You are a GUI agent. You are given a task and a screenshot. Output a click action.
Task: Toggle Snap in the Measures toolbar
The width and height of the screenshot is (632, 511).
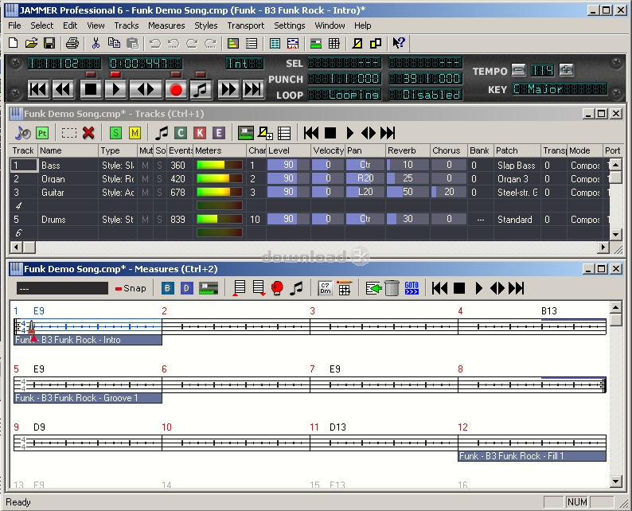coord(131,289)
